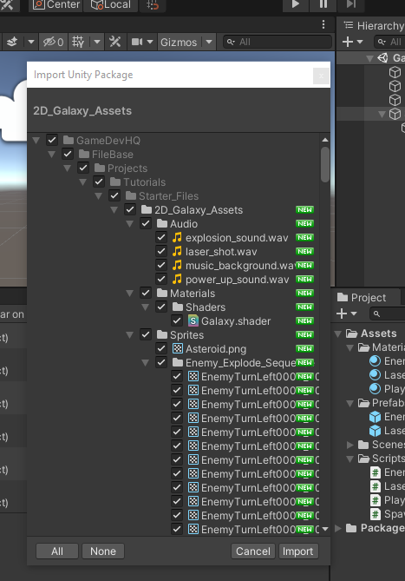Uncheck the Audio folder checkbox
This screenshot has height=581, width=405.
point(146,223)
